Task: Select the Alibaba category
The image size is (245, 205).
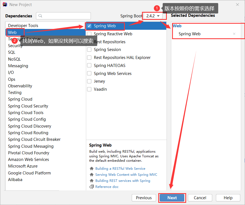Action: click(x=15, y=180)
